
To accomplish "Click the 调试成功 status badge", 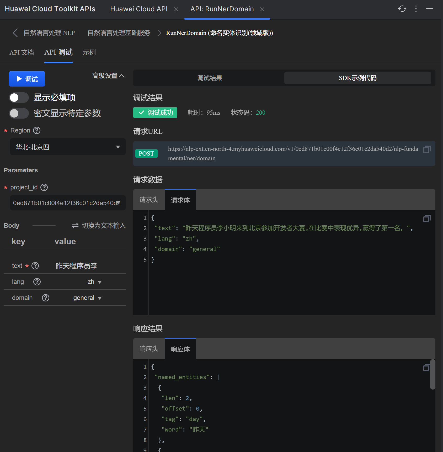I will [155, 113].
